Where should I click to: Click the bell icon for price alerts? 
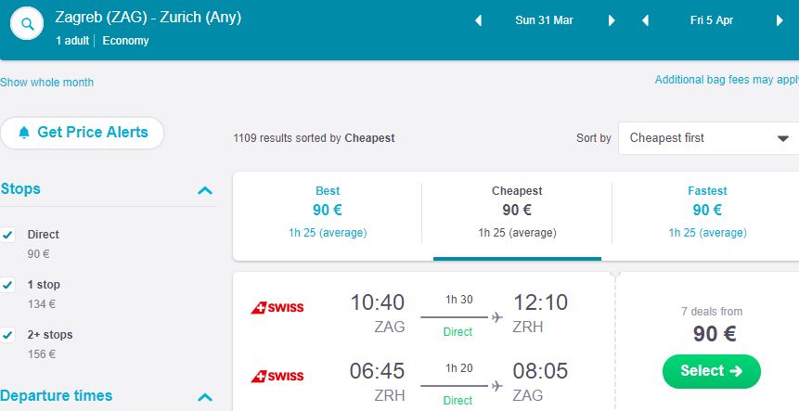[23, 133]
